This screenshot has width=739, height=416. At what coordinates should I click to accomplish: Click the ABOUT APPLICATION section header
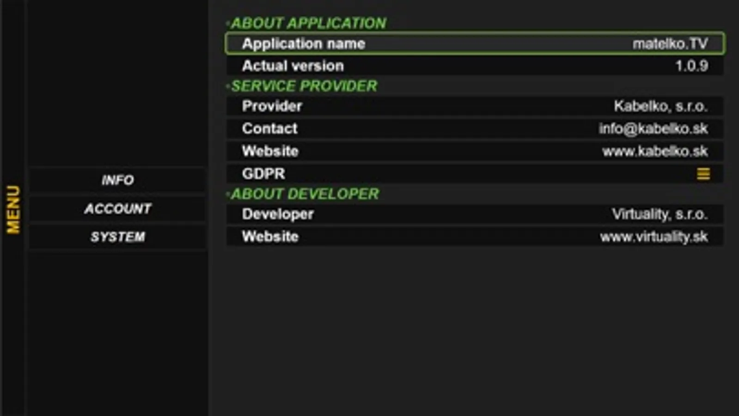pos(308,23)
